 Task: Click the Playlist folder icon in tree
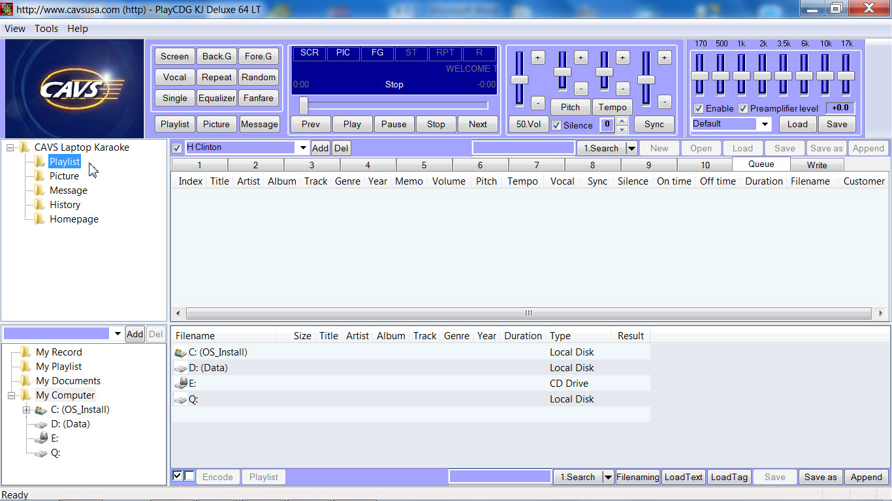(40, 162)
